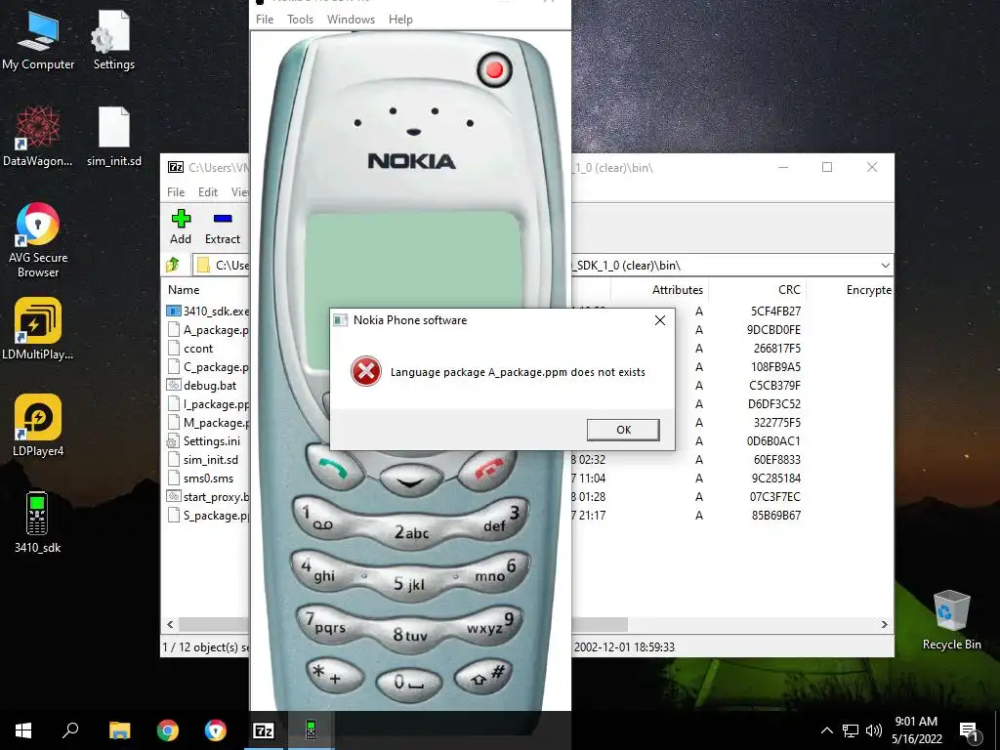Click the hash key on the Nokia keypad

point(483,676)
